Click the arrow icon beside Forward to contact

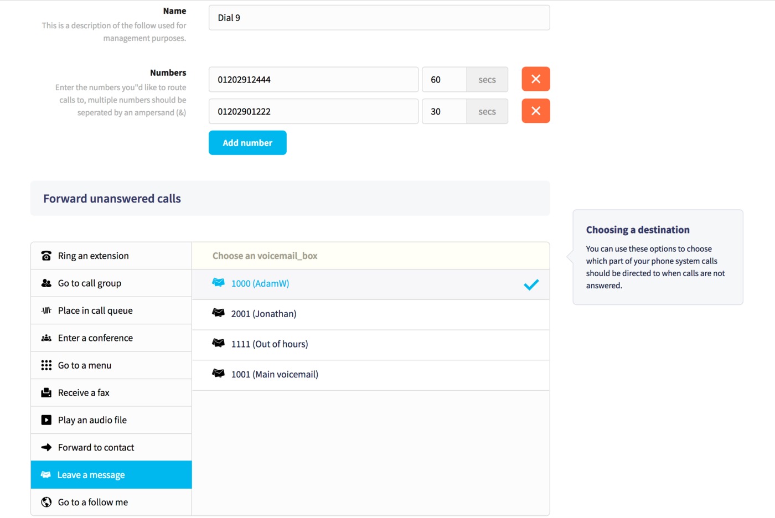46,447
